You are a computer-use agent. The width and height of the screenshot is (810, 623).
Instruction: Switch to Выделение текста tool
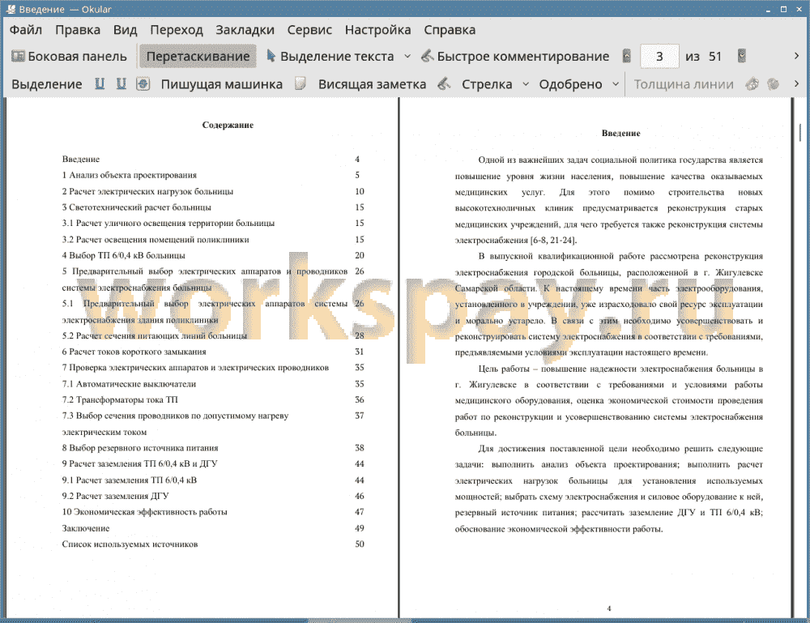[x=330, y=57]
